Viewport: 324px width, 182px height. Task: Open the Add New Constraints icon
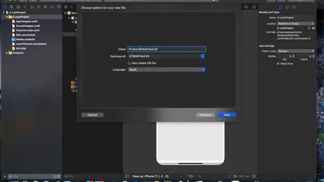pyautogui.click(x=241, y=176)
